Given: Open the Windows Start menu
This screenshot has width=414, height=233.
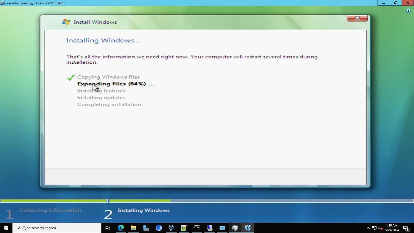Looking at the screenshot, I should [6, 228].
